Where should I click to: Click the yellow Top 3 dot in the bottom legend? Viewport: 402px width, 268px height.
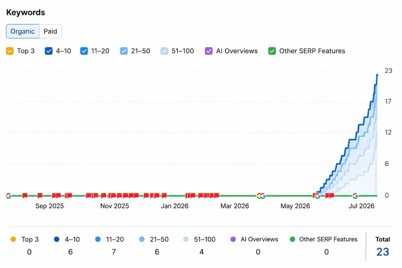point(13,240)
